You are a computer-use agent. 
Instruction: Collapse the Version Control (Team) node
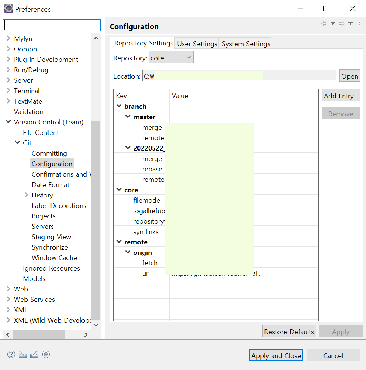click(x=9, y=121)
